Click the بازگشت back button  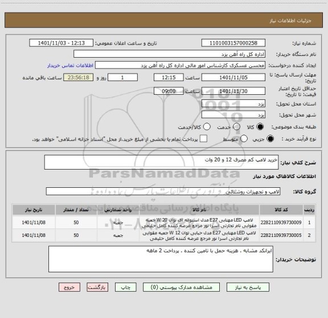tap(97, 287)
